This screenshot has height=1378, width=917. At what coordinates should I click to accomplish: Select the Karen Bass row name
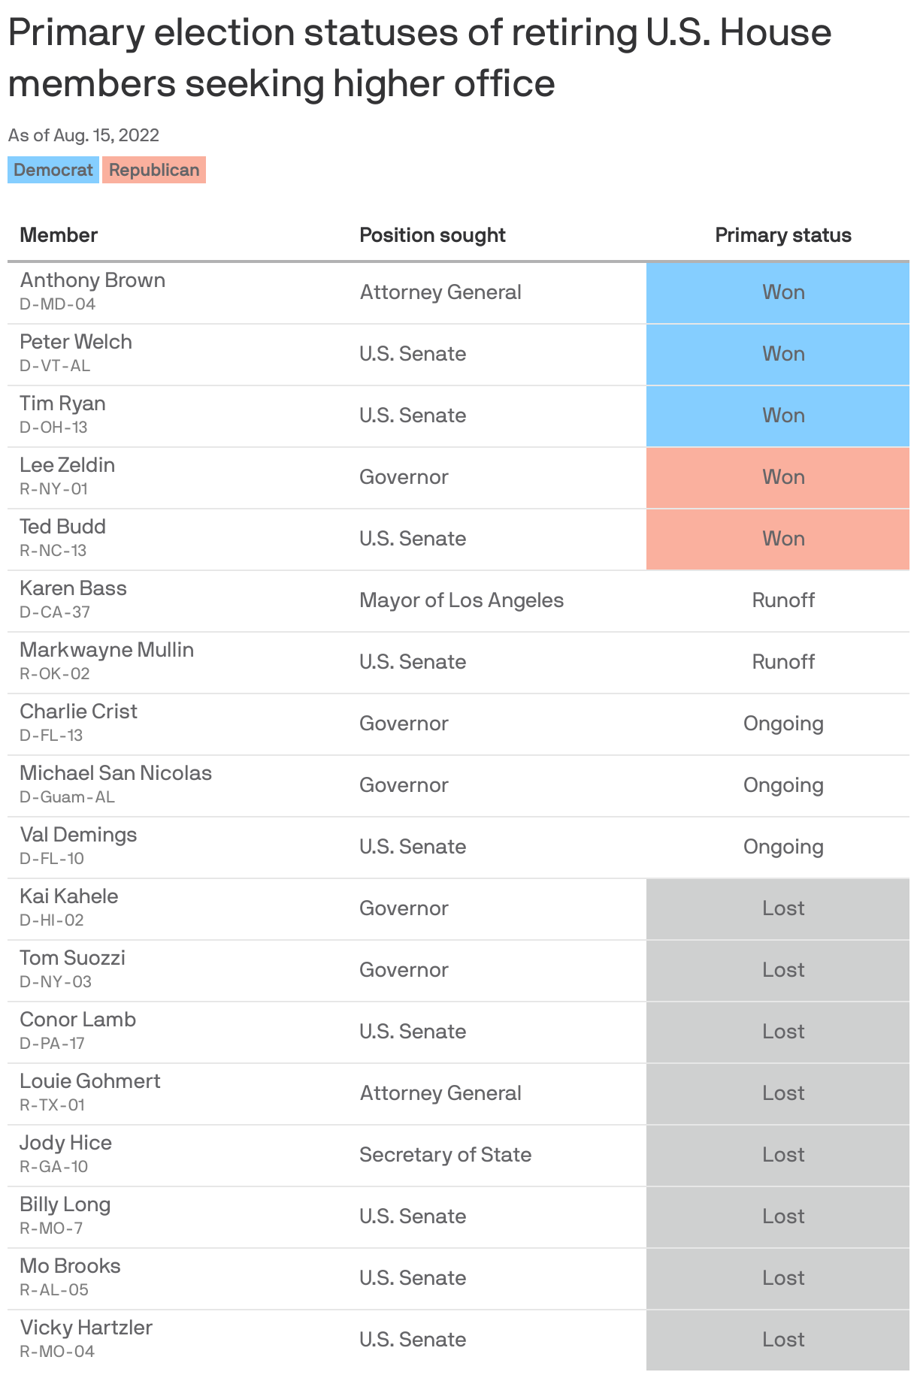point(73,588)
